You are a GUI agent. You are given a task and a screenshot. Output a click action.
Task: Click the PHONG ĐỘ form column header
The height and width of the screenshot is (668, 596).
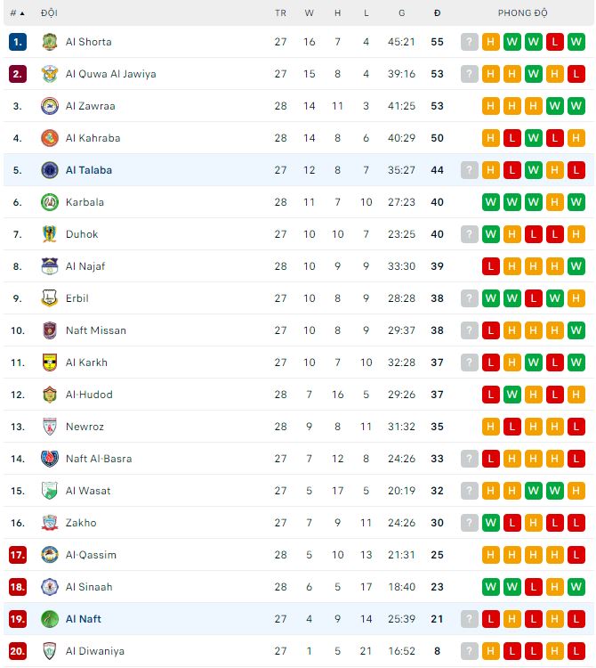pos(523,13)
